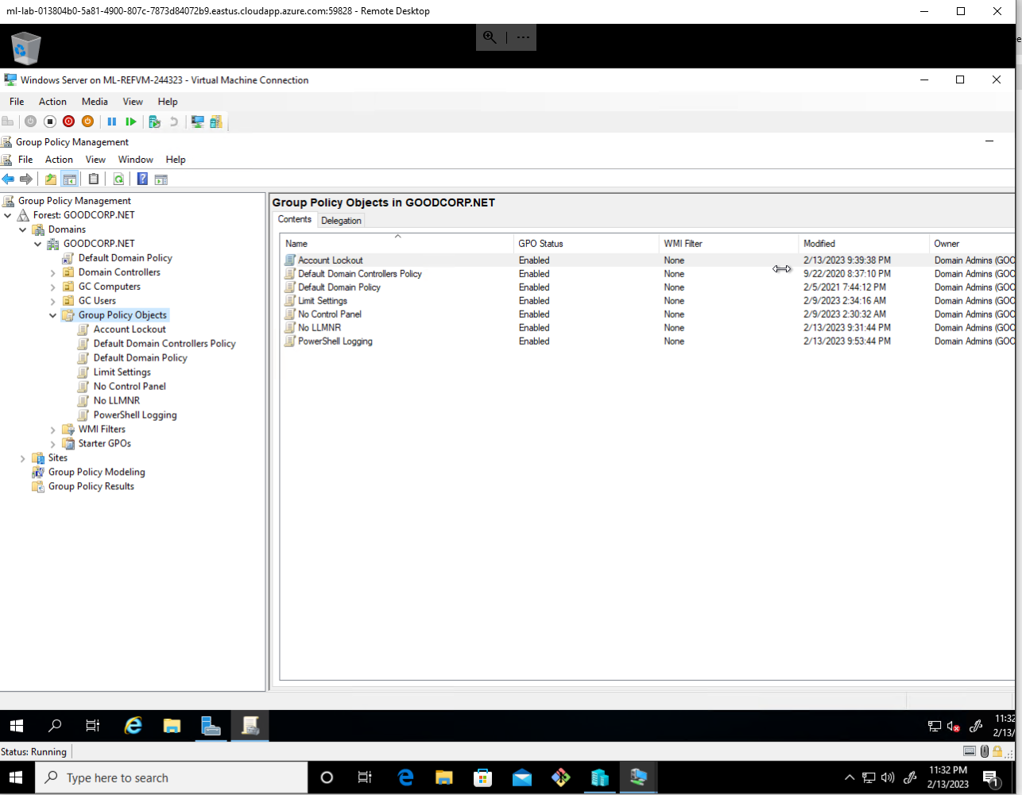Select Default Domain Controllers Policy list row
Viewport: 1022px width, 795px height.
click(648, 274)
